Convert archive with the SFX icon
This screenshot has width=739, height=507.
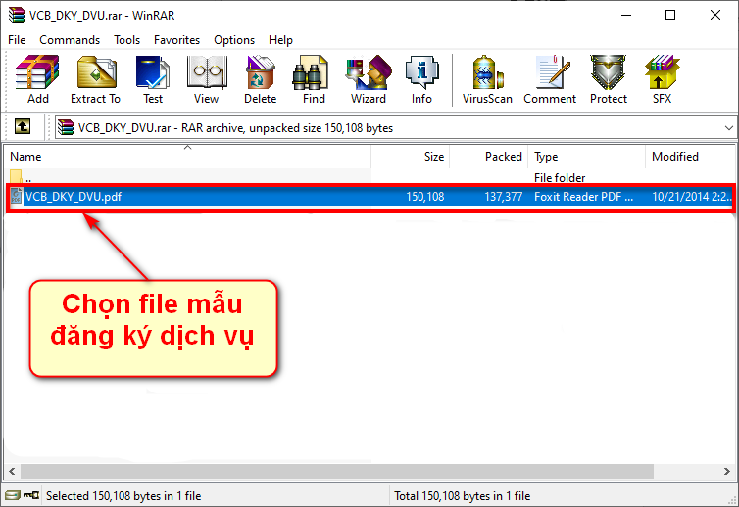coord(662,72)
